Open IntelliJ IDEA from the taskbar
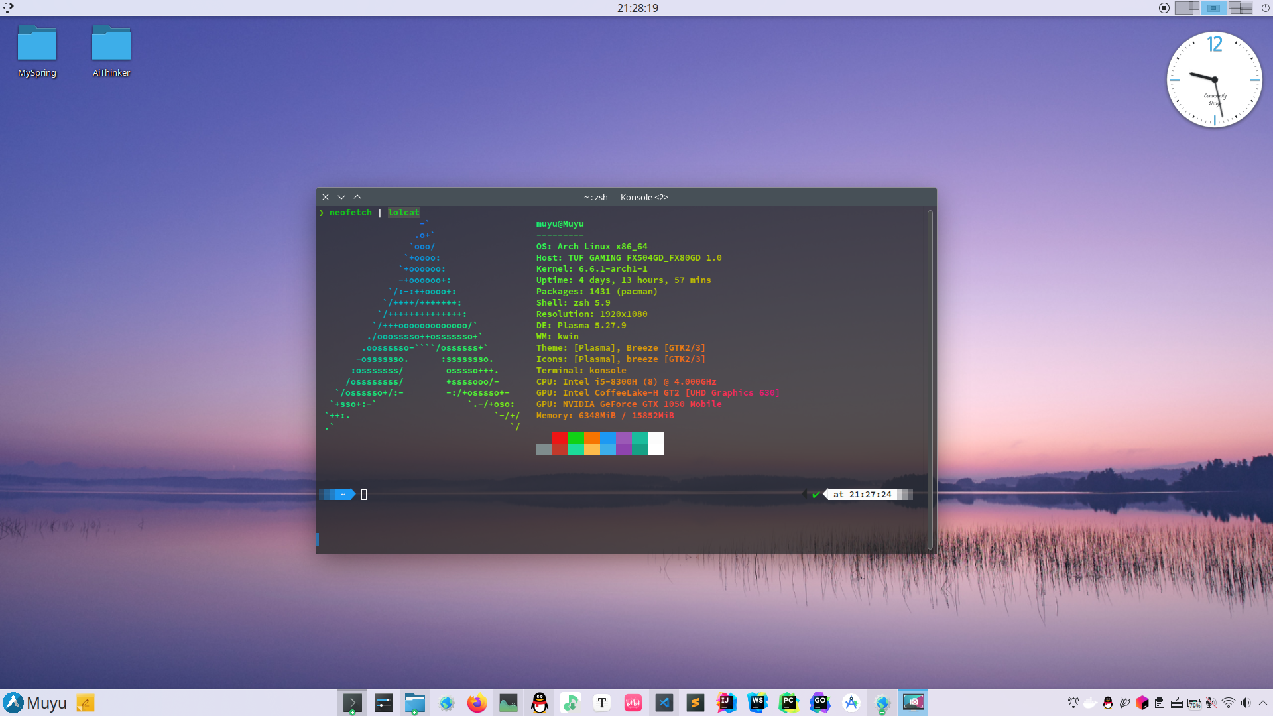This screenshot has height=716, width=1273. [x=727, y=703]
